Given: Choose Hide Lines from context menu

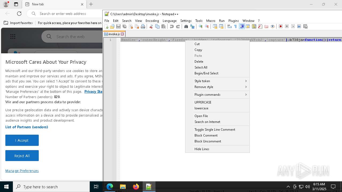Looking at the screenshot, I should click(x=217, y=149).
